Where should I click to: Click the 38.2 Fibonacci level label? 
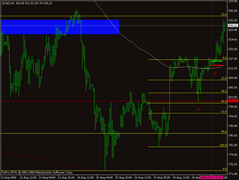tap(224, 91)
